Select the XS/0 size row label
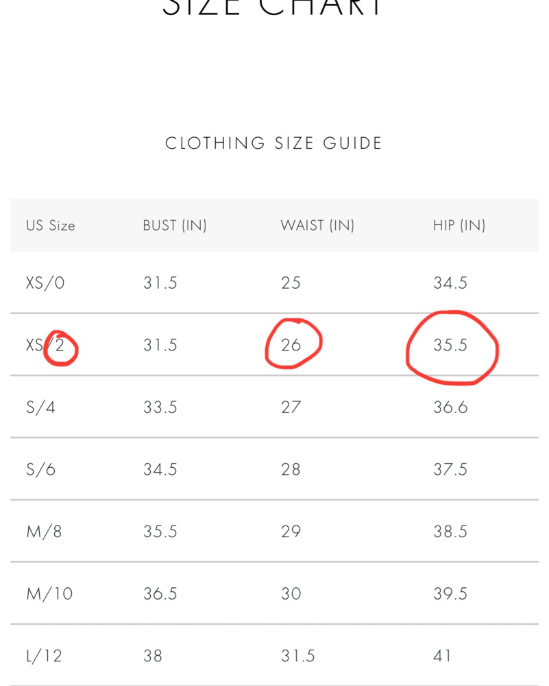Image resolution: width=549 pixels, height=686 pixels. [45, 283]
